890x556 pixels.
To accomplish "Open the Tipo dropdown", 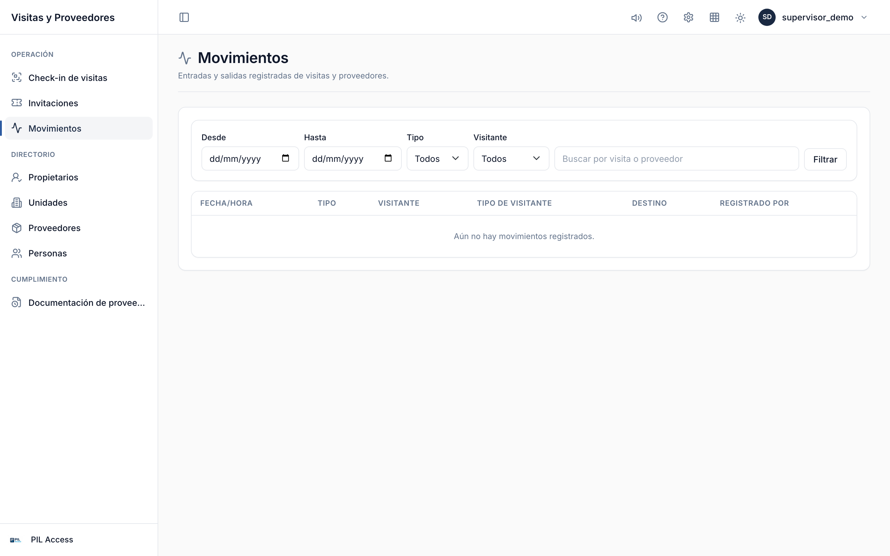I will pyautogui.click(x=437, y=158).
